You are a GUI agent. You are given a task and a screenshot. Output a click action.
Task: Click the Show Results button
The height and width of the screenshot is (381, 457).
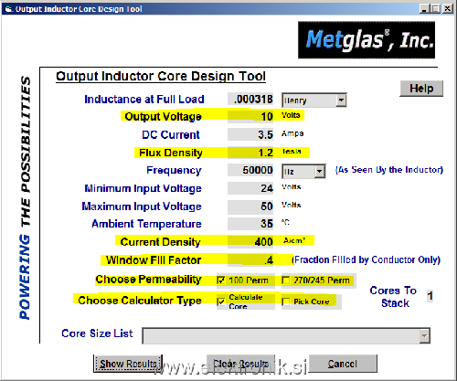pos(128,364)
